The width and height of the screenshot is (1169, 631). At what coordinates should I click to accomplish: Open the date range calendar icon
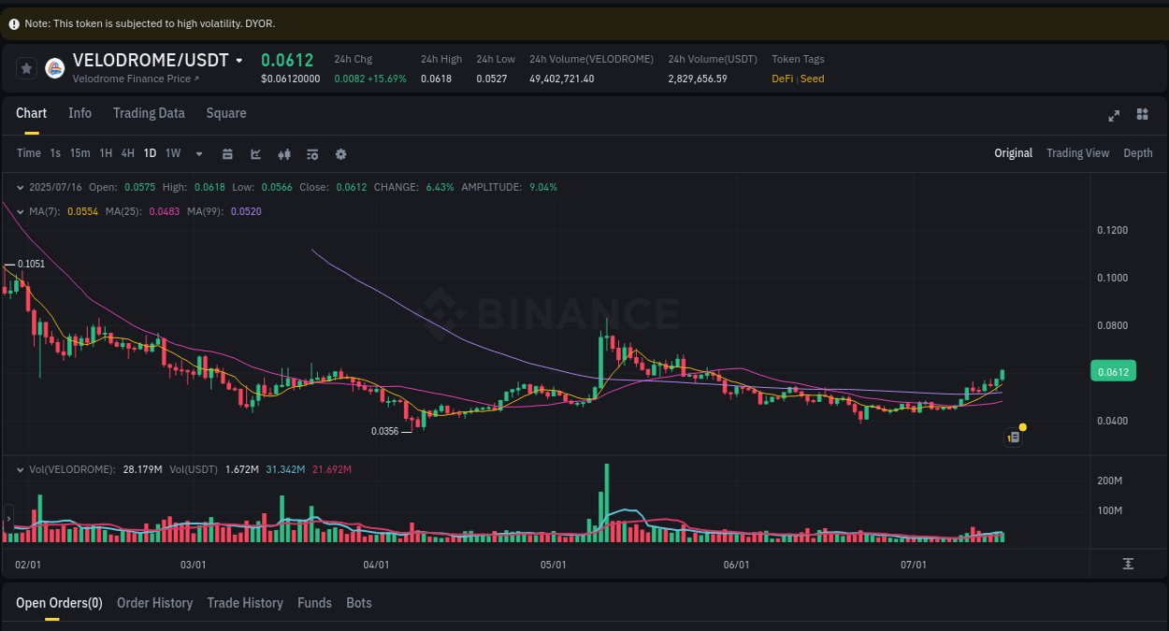[x=227, y=153]
